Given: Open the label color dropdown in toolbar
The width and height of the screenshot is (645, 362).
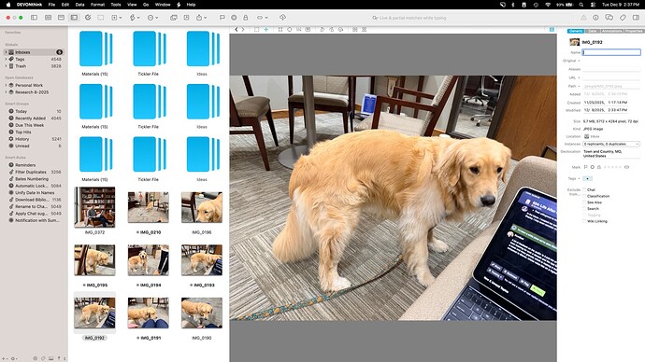Looking at the screenshot, I should click(262, 18).
